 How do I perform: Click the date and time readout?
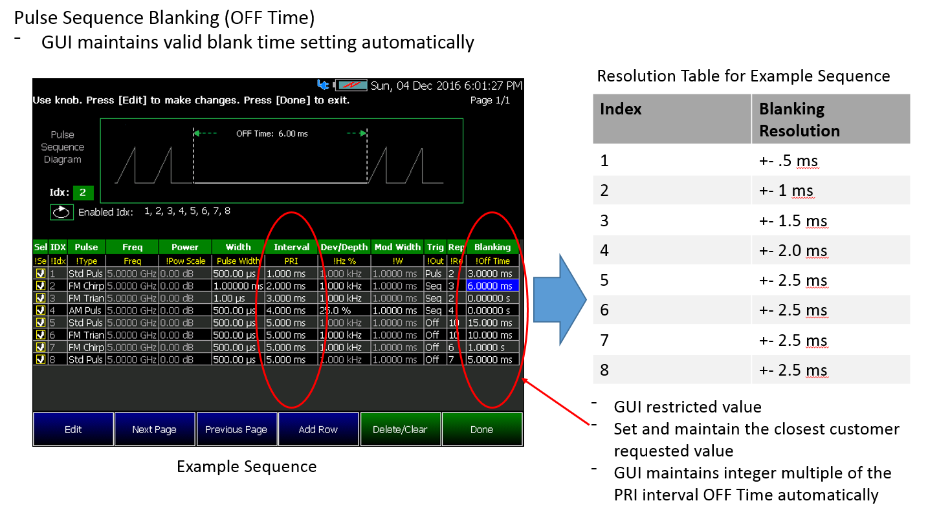point(446,85)
